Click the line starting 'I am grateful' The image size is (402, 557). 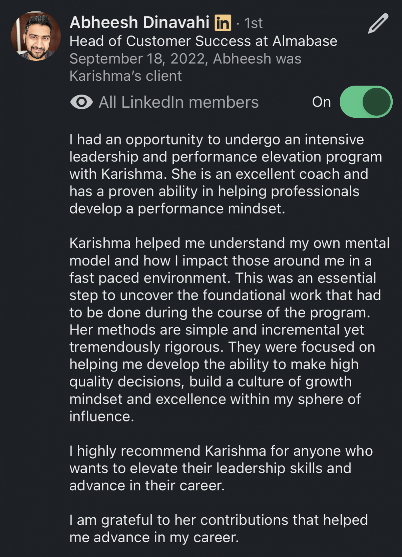[x=219, y=520]
